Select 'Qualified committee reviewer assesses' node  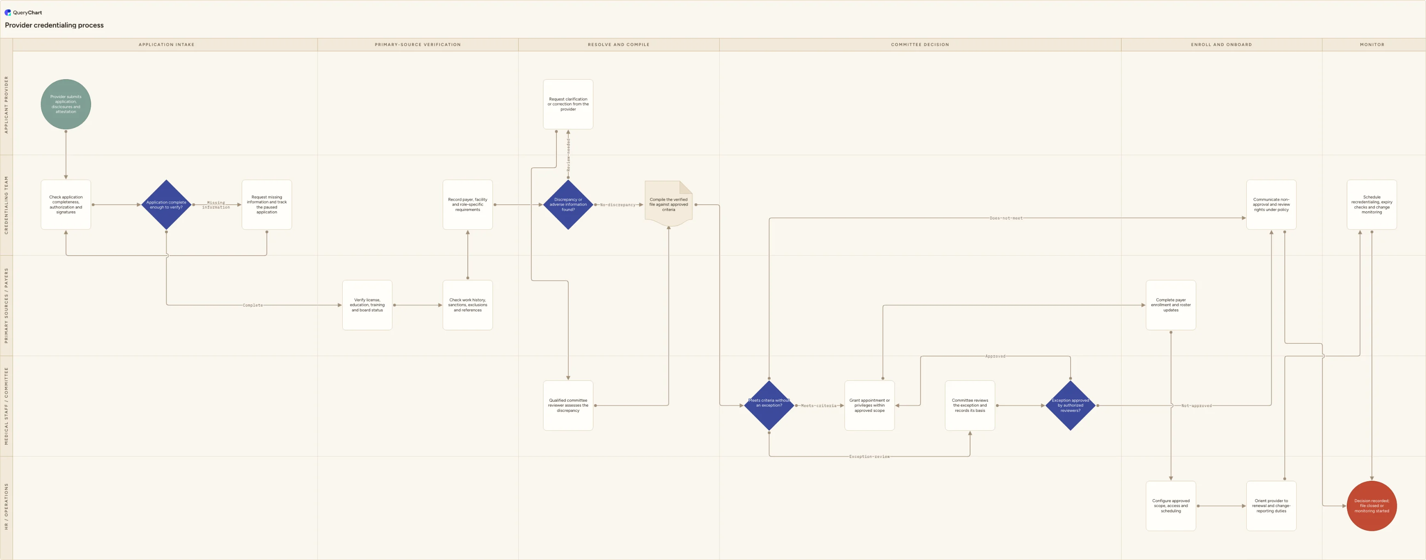(568, 406)
